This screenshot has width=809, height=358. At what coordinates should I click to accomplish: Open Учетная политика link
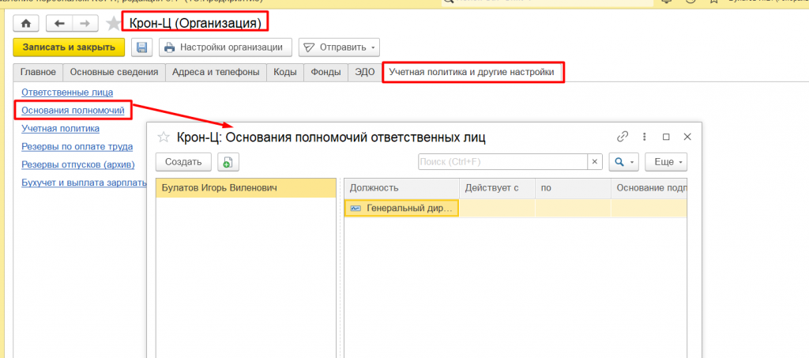pyautogui.click(x=60, y=129)
